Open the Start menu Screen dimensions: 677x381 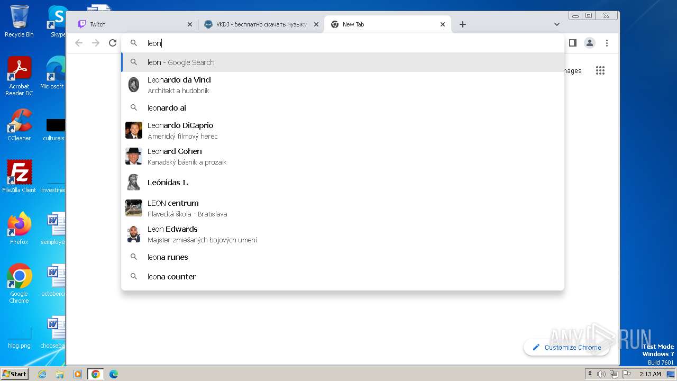(x=15, y=374)
